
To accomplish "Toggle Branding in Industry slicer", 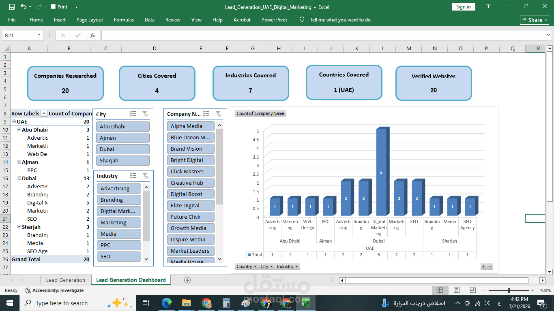I will 119,200.
